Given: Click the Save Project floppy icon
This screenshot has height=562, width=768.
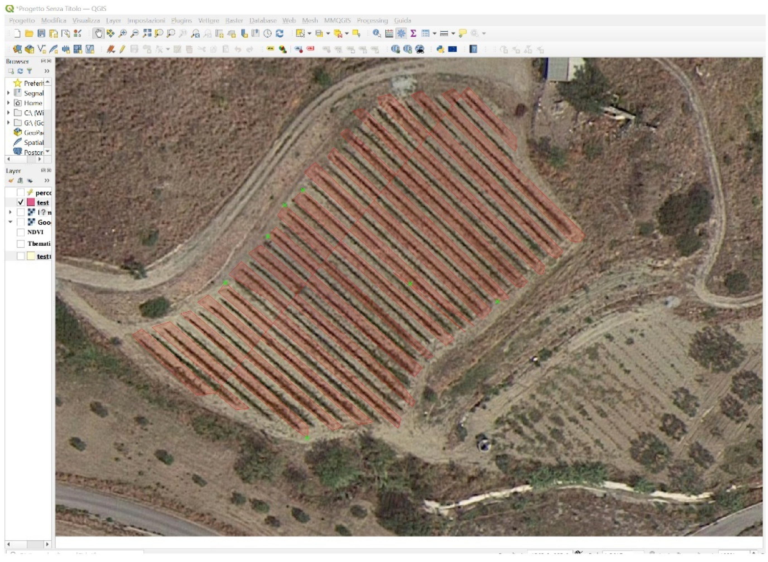Looking at the screenshot, I should pyautogui.click(x=41, y=33).
